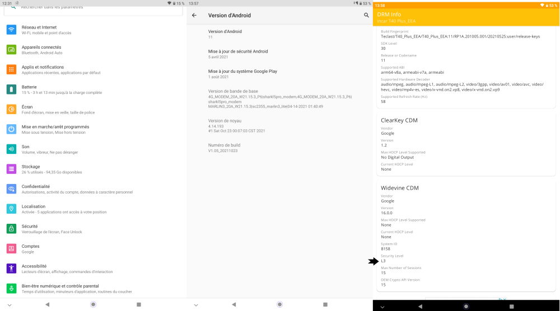This screenshot has height=311, width=560.
Task: Select Supported Refresh Rate 58 value
Action: (383, 102)
